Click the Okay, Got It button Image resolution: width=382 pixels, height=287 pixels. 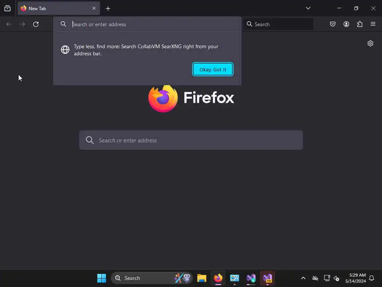click(213, 69)
